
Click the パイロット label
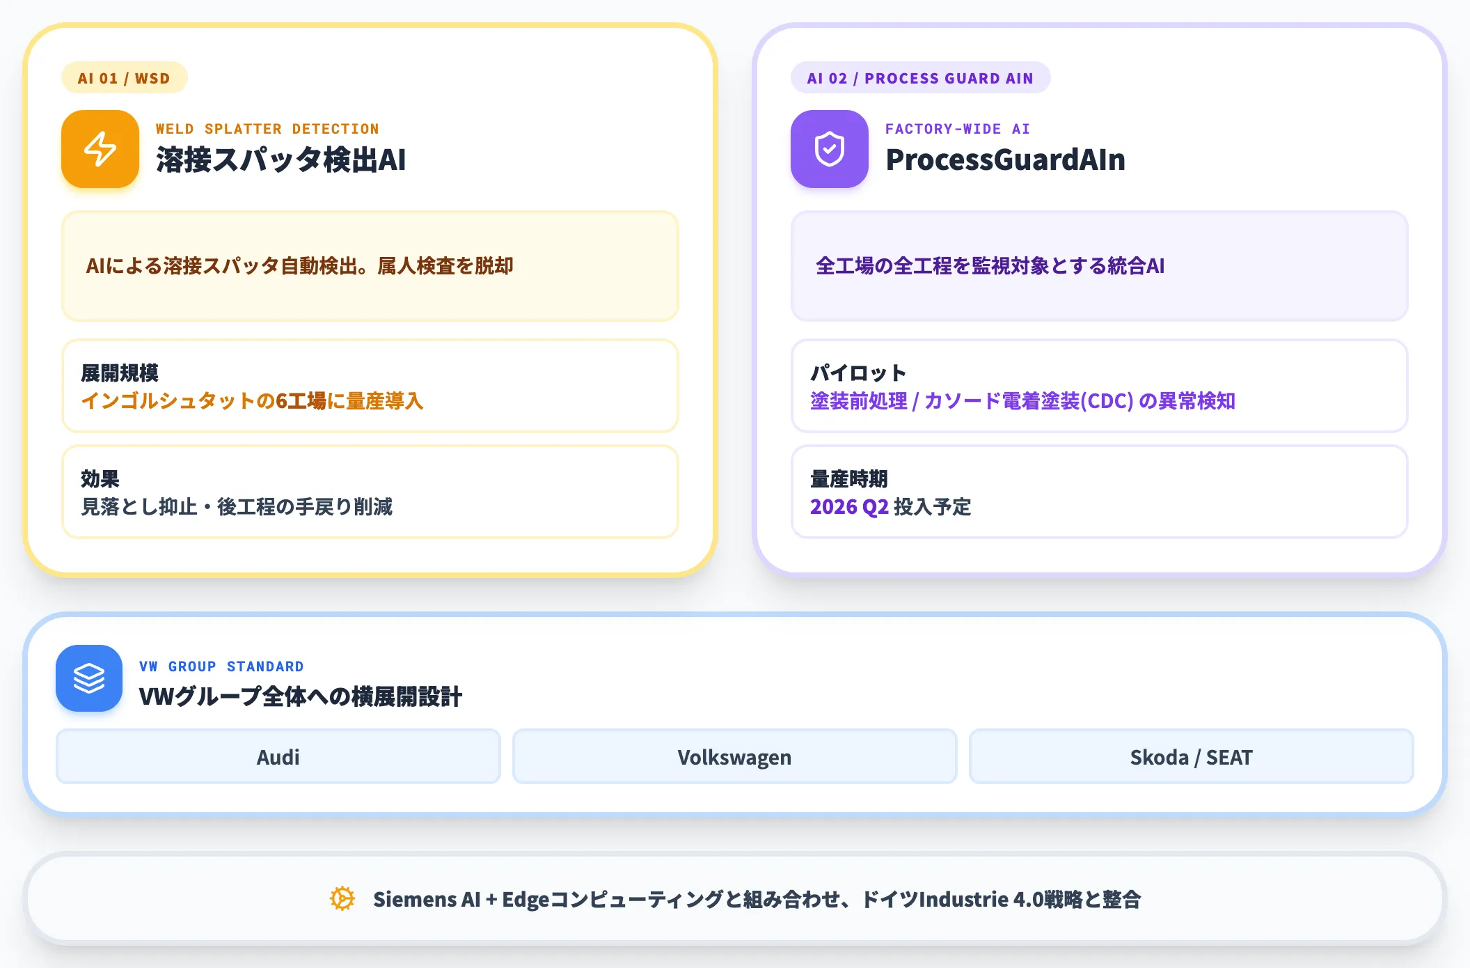858,373
